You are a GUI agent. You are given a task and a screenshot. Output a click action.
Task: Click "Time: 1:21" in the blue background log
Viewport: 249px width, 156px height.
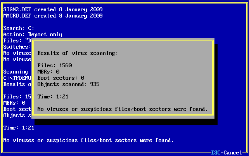(19, 128)
